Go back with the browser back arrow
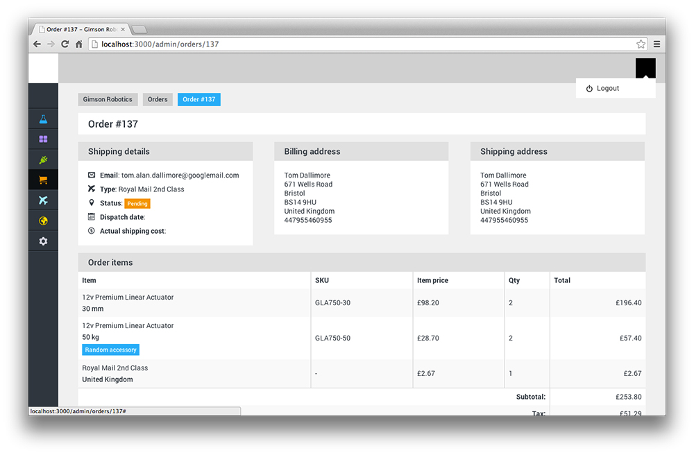Viewport: 694px width, 455px height. [37, 44]
